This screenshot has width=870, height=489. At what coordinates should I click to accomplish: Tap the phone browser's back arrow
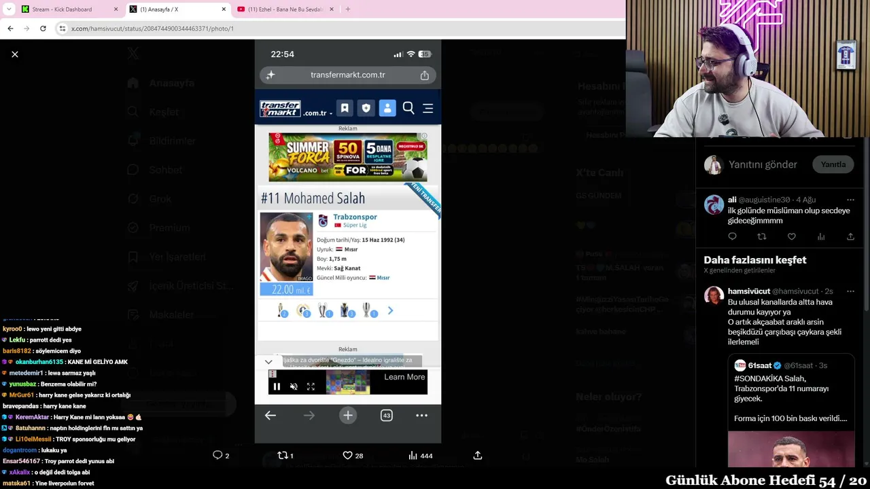[x=271, y=416]
